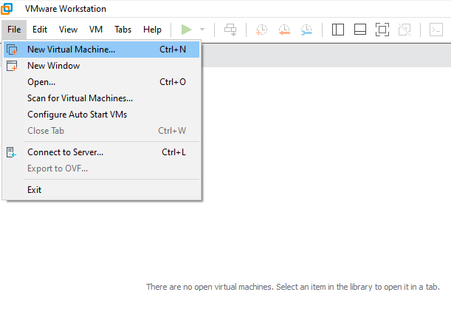Viewport: 451px width, 323px height.
Task: Open the power options dropdown arrow
Action: pos(202,30)
